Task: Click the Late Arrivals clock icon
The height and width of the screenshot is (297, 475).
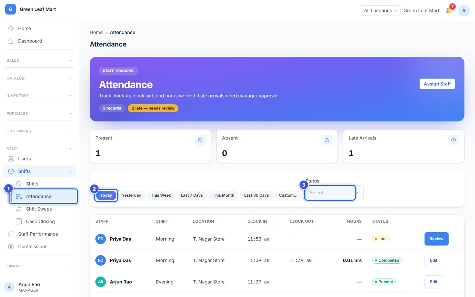Action: coord(454,140)
